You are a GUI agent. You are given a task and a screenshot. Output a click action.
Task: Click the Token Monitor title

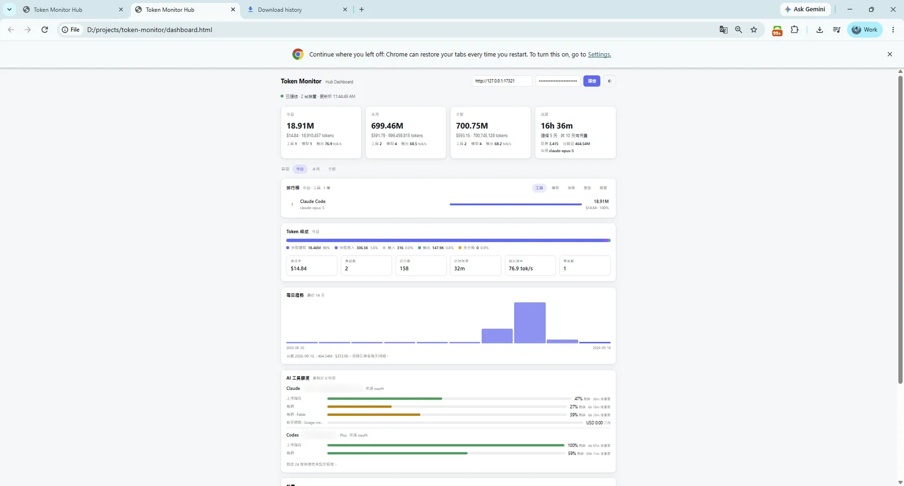[301, 81]
